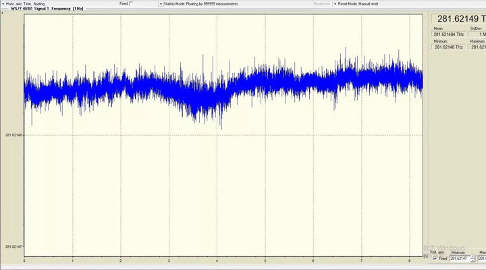Click the StdDev value field

(x=478, y=34)
